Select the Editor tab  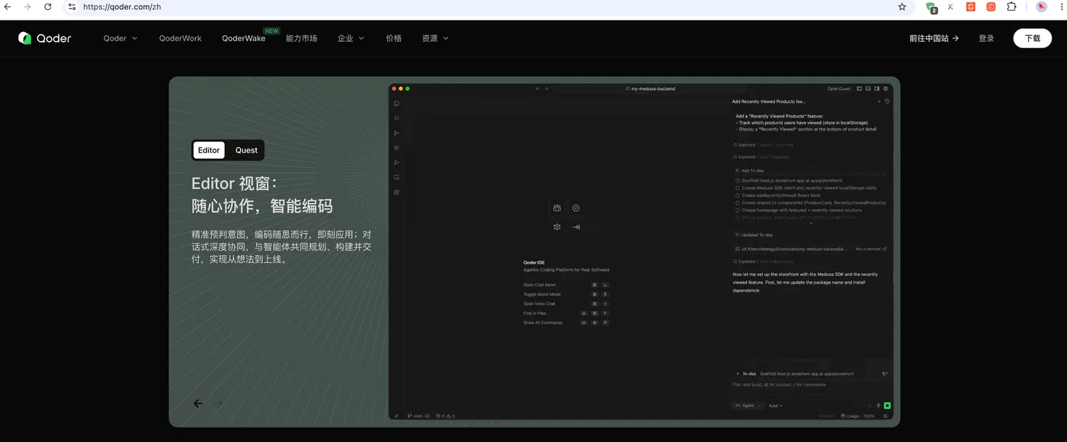pos(209,150)
